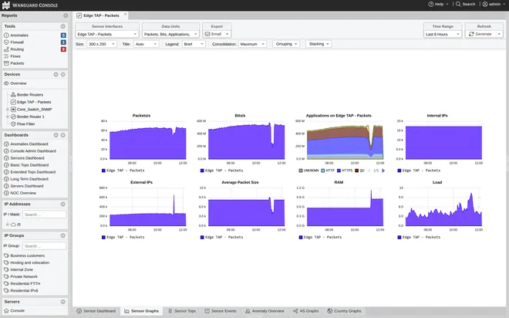Image resolution: width=509 pixels, height=318 pixels.
Task: Open the Grouping menu
Action: [286, 44]
